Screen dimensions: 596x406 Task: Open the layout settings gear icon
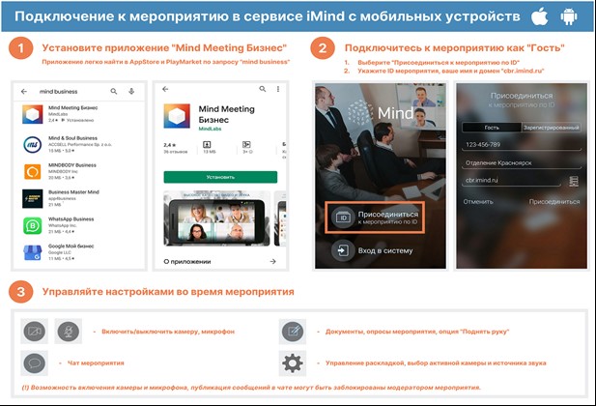[x=292, y=364]
